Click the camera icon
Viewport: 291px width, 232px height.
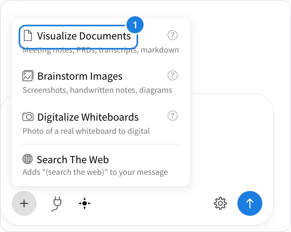pos(28,116)
